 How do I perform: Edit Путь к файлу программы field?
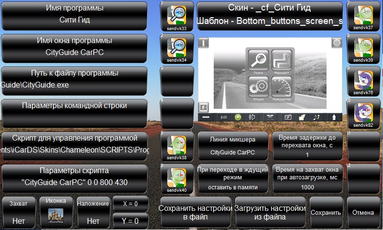75,81
